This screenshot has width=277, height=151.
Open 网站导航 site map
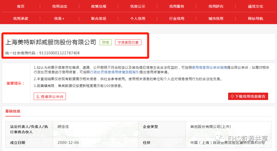tap(255, 18)
